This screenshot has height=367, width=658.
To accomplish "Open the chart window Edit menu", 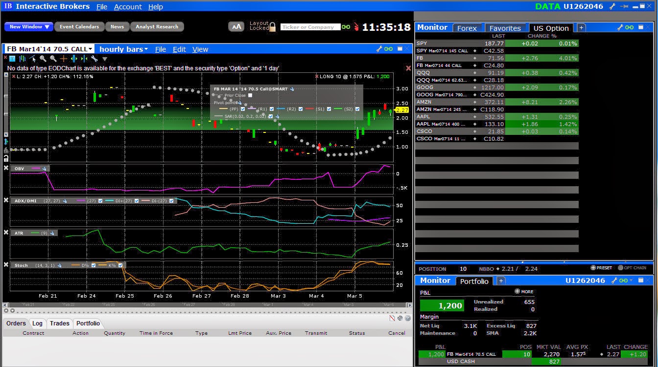I will pos(179,49).
